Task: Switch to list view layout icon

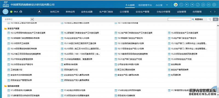Action: [x=215, y=19]
